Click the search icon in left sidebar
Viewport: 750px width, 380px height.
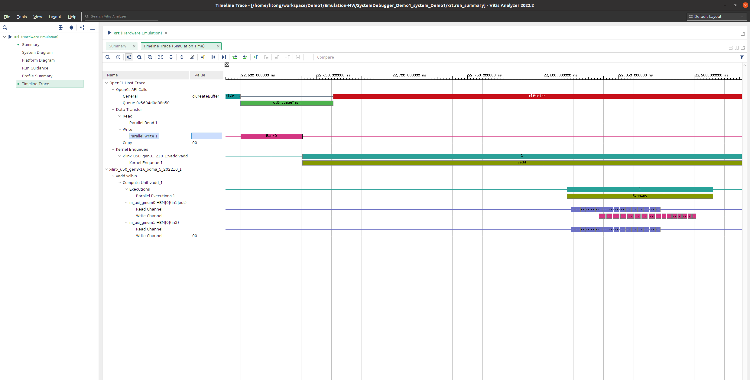coord(5,27)
